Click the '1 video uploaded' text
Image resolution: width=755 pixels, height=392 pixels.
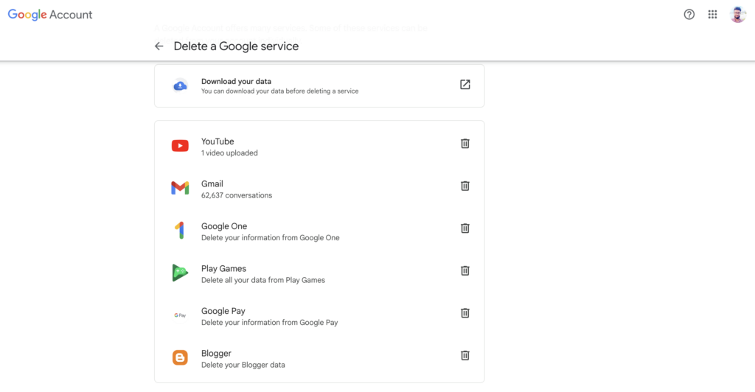[229, 153]
